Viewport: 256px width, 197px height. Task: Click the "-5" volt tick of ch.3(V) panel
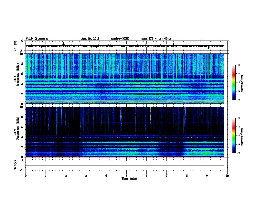[22, 170]
